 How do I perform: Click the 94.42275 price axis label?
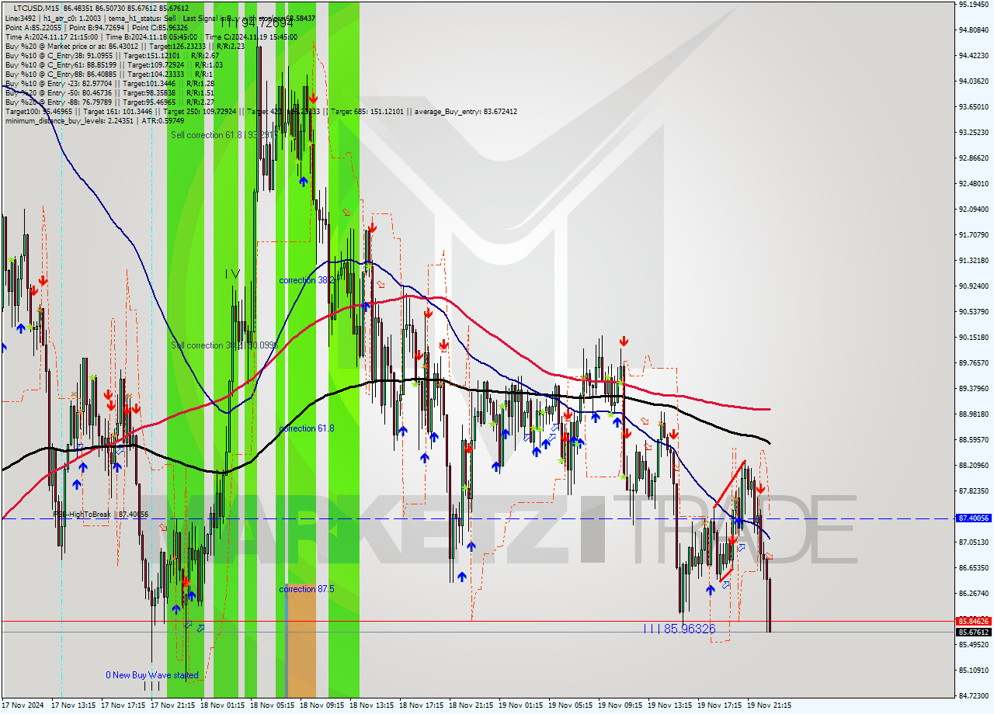click(x=974, y=55)
